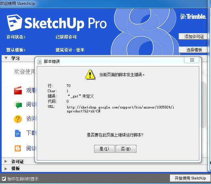Click the orange question mark help icon
The height and width of the screenshot is (184, 211).
(18, 119)
